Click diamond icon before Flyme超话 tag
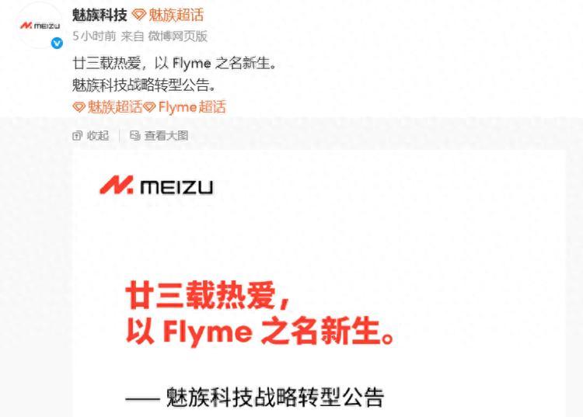 pos(149,107)
